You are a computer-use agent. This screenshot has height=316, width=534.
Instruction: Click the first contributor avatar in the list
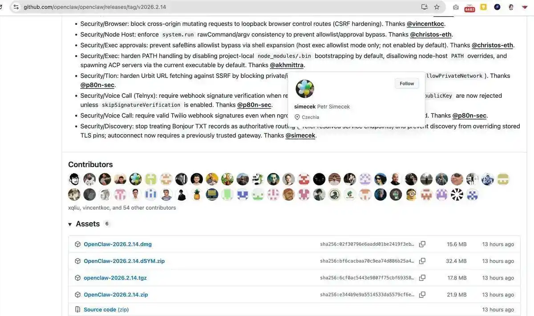(74, 179)
